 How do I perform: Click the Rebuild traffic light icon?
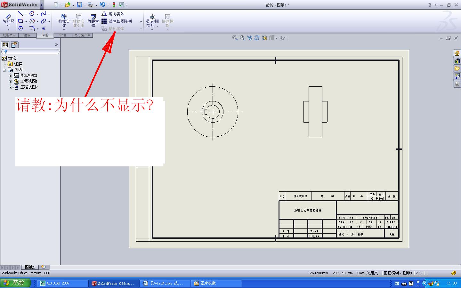[x=114, y=5]
